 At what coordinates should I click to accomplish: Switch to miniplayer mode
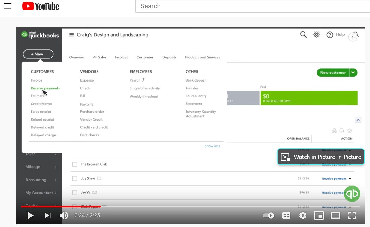coord(319,215)
